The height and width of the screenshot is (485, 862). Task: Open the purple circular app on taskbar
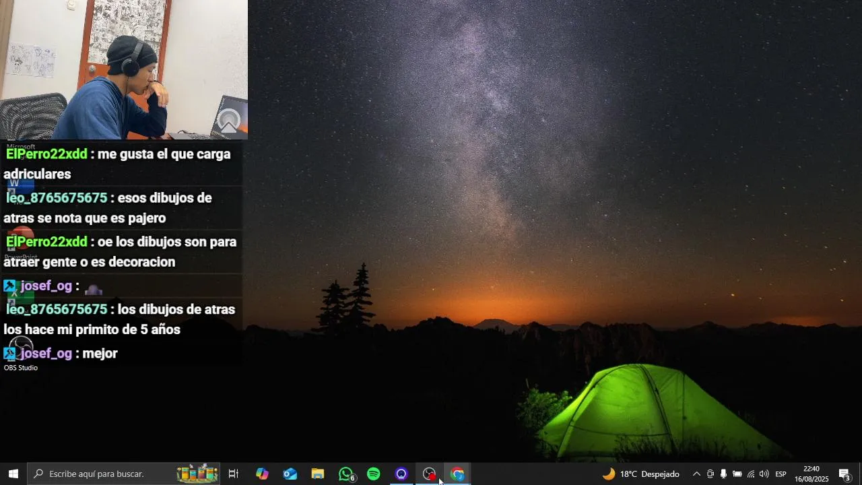401,474
